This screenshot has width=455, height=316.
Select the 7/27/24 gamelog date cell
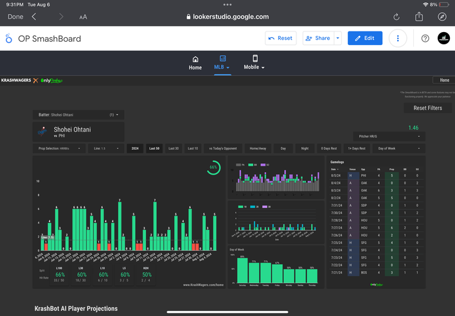click(336, 228)
